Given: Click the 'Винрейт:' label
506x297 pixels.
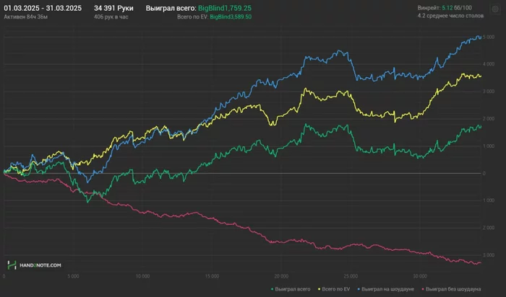Looking at the screenshot, I should click(429, 7).
